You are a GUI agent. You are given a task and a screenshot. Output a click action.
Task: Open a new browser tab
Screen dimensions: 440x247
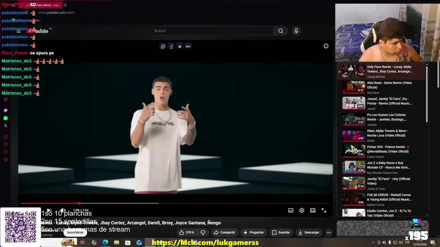tap(65, 5)
